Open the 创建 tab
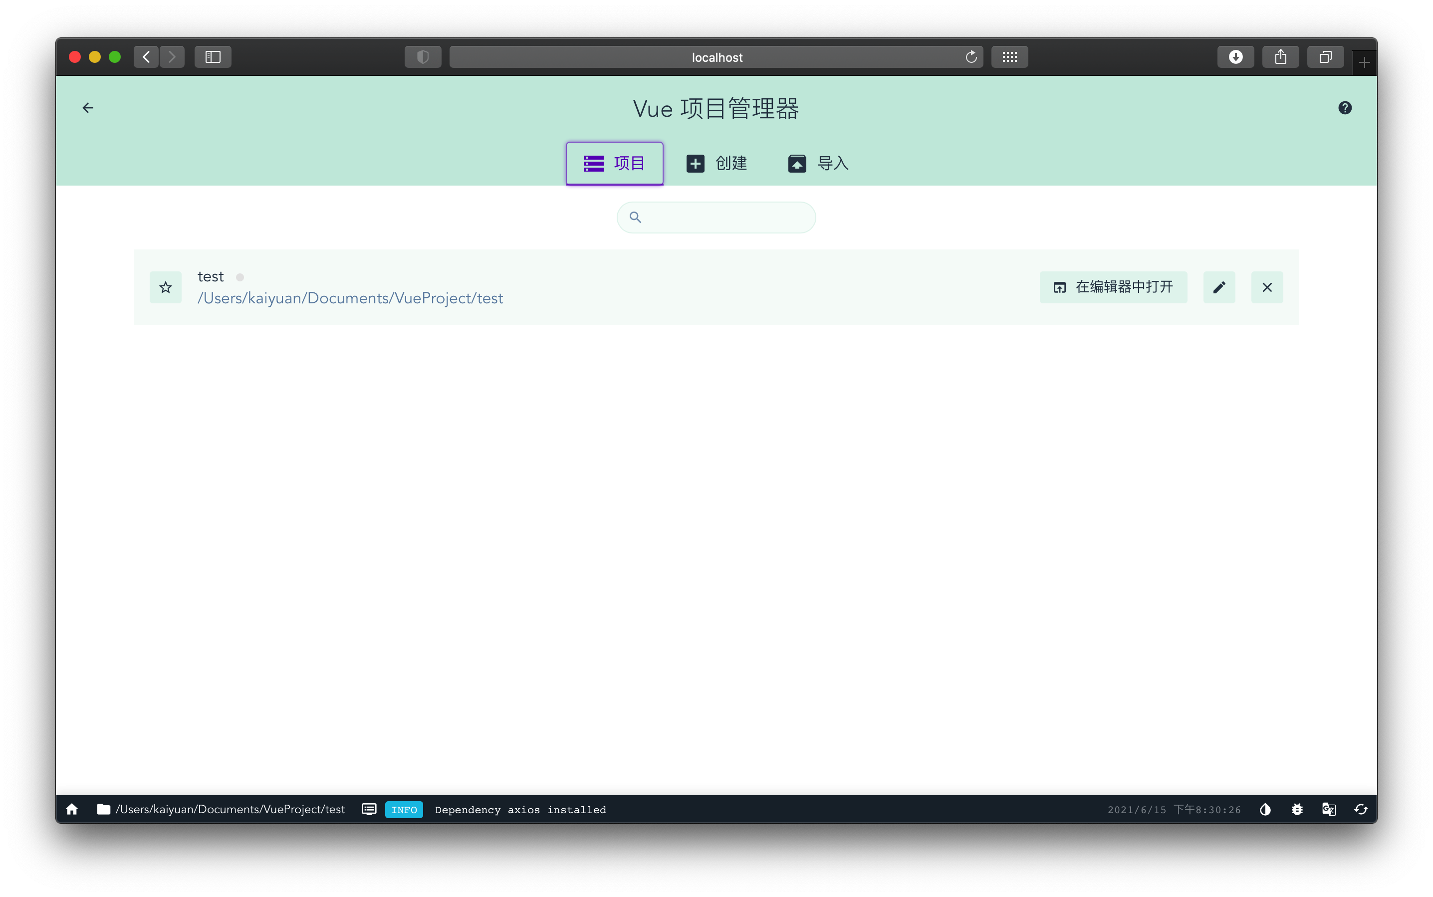The image size is (1433, 897). coord(716,163)
